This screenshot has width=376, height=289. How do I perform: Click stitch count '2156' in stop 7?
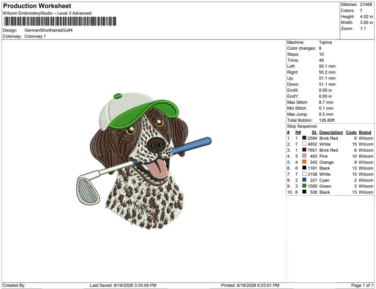pos(313,174)
